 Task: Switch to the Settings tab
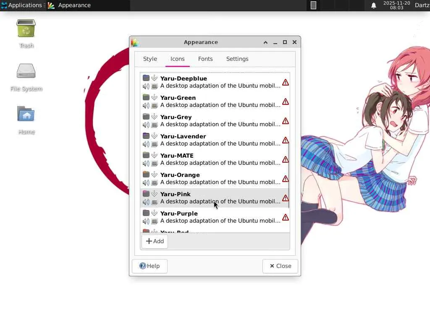click(237, 59)
